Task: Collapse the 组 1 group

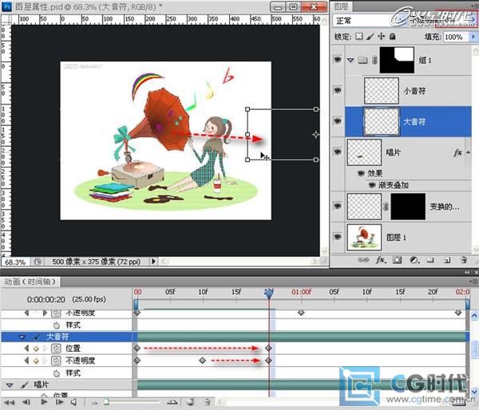Action: click(350, 60)
